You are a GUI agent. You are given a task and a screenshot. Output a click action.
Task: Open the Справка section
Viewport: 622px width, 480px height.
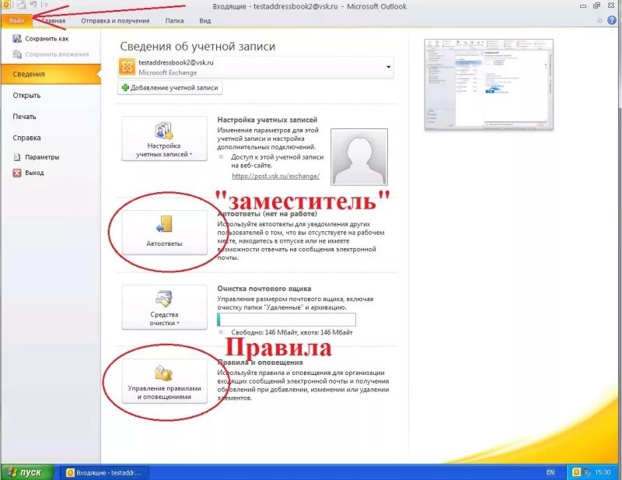tap(26, 138)
